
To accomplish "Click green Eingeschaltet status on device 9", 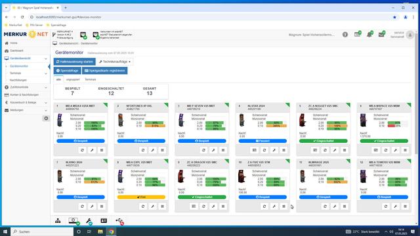I will [x=202, y=197].
